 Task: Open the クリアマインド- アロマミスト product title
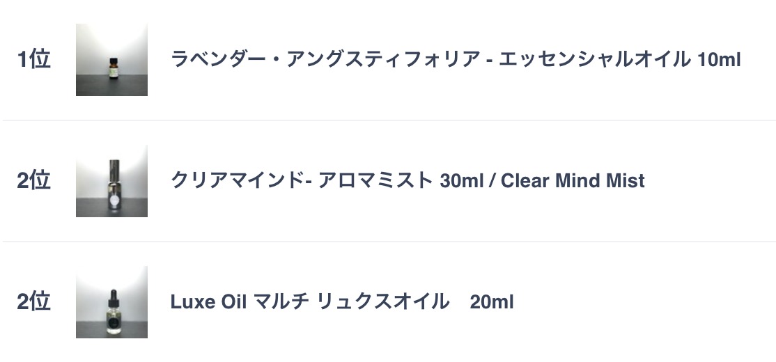coord(408,180)
